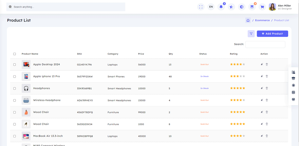Open the notifications bell
Viewport: 299px width, 146px height.
tap(221, 7)
